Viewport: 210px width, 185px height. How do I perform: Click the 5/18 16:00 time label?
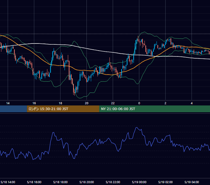tap(34, 182)
